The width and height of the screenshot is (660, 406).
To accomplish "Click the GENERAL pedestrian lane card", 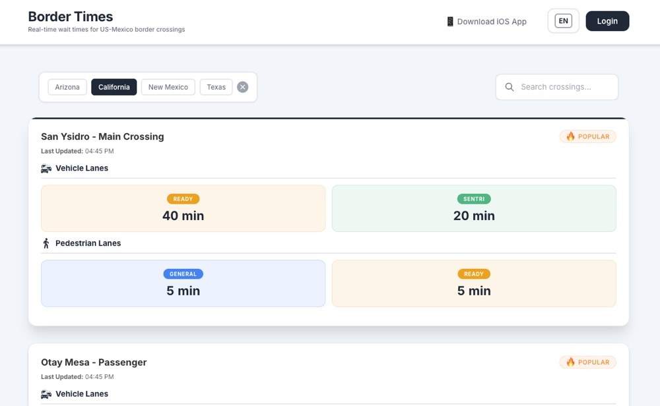I will (x=183, y=283).
